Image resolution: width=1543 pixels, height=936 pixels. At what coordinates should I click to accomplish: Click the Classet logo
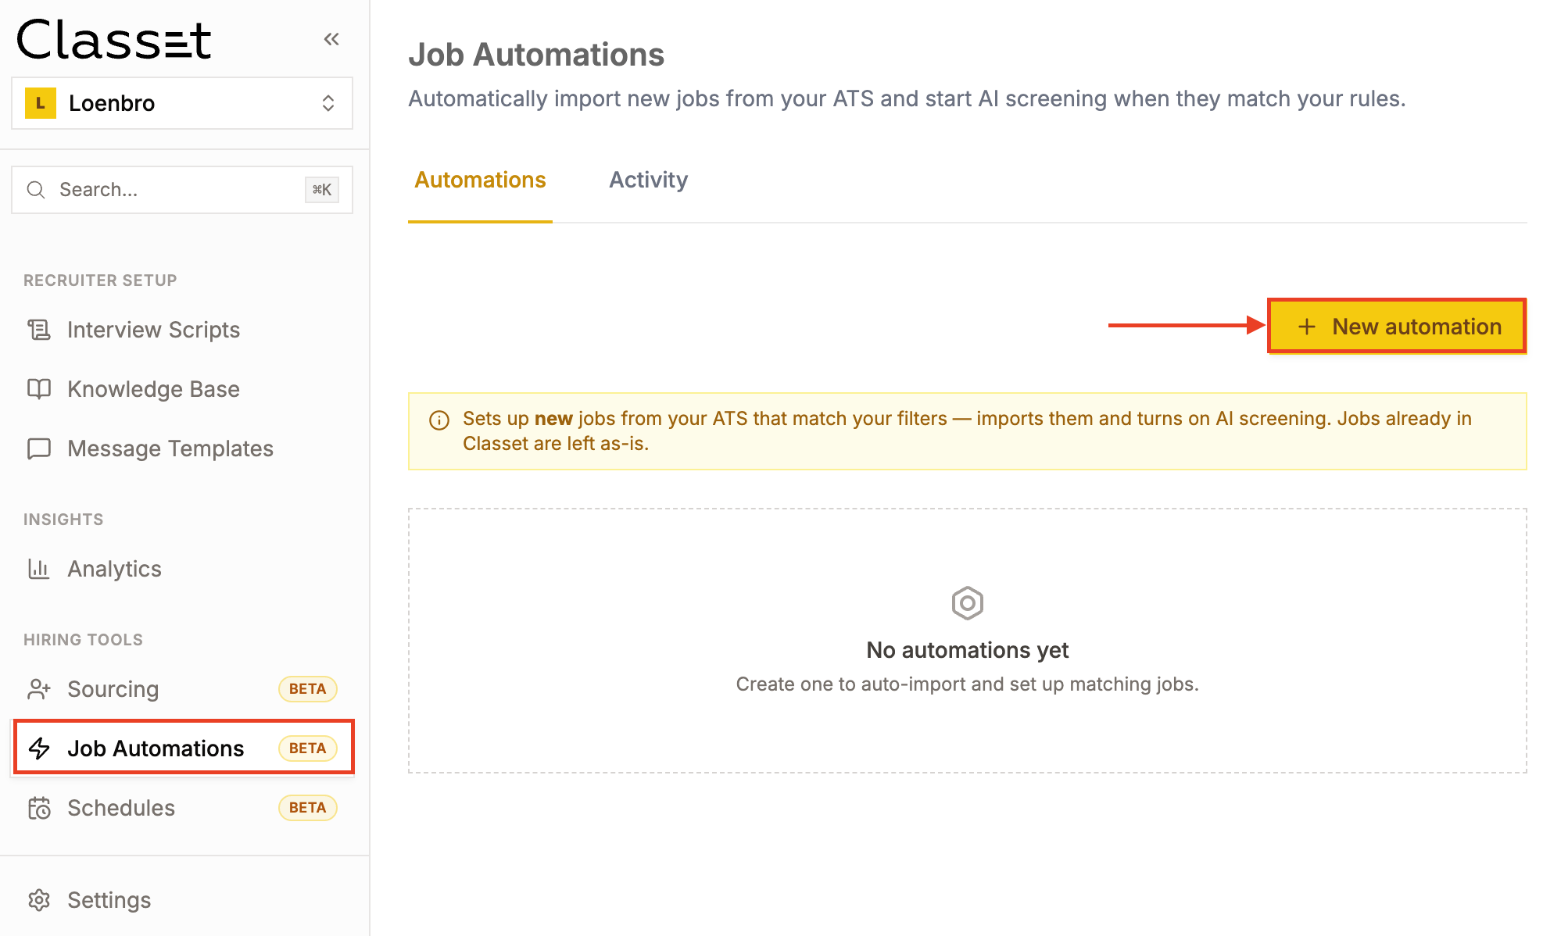click(x=114, y=41)
